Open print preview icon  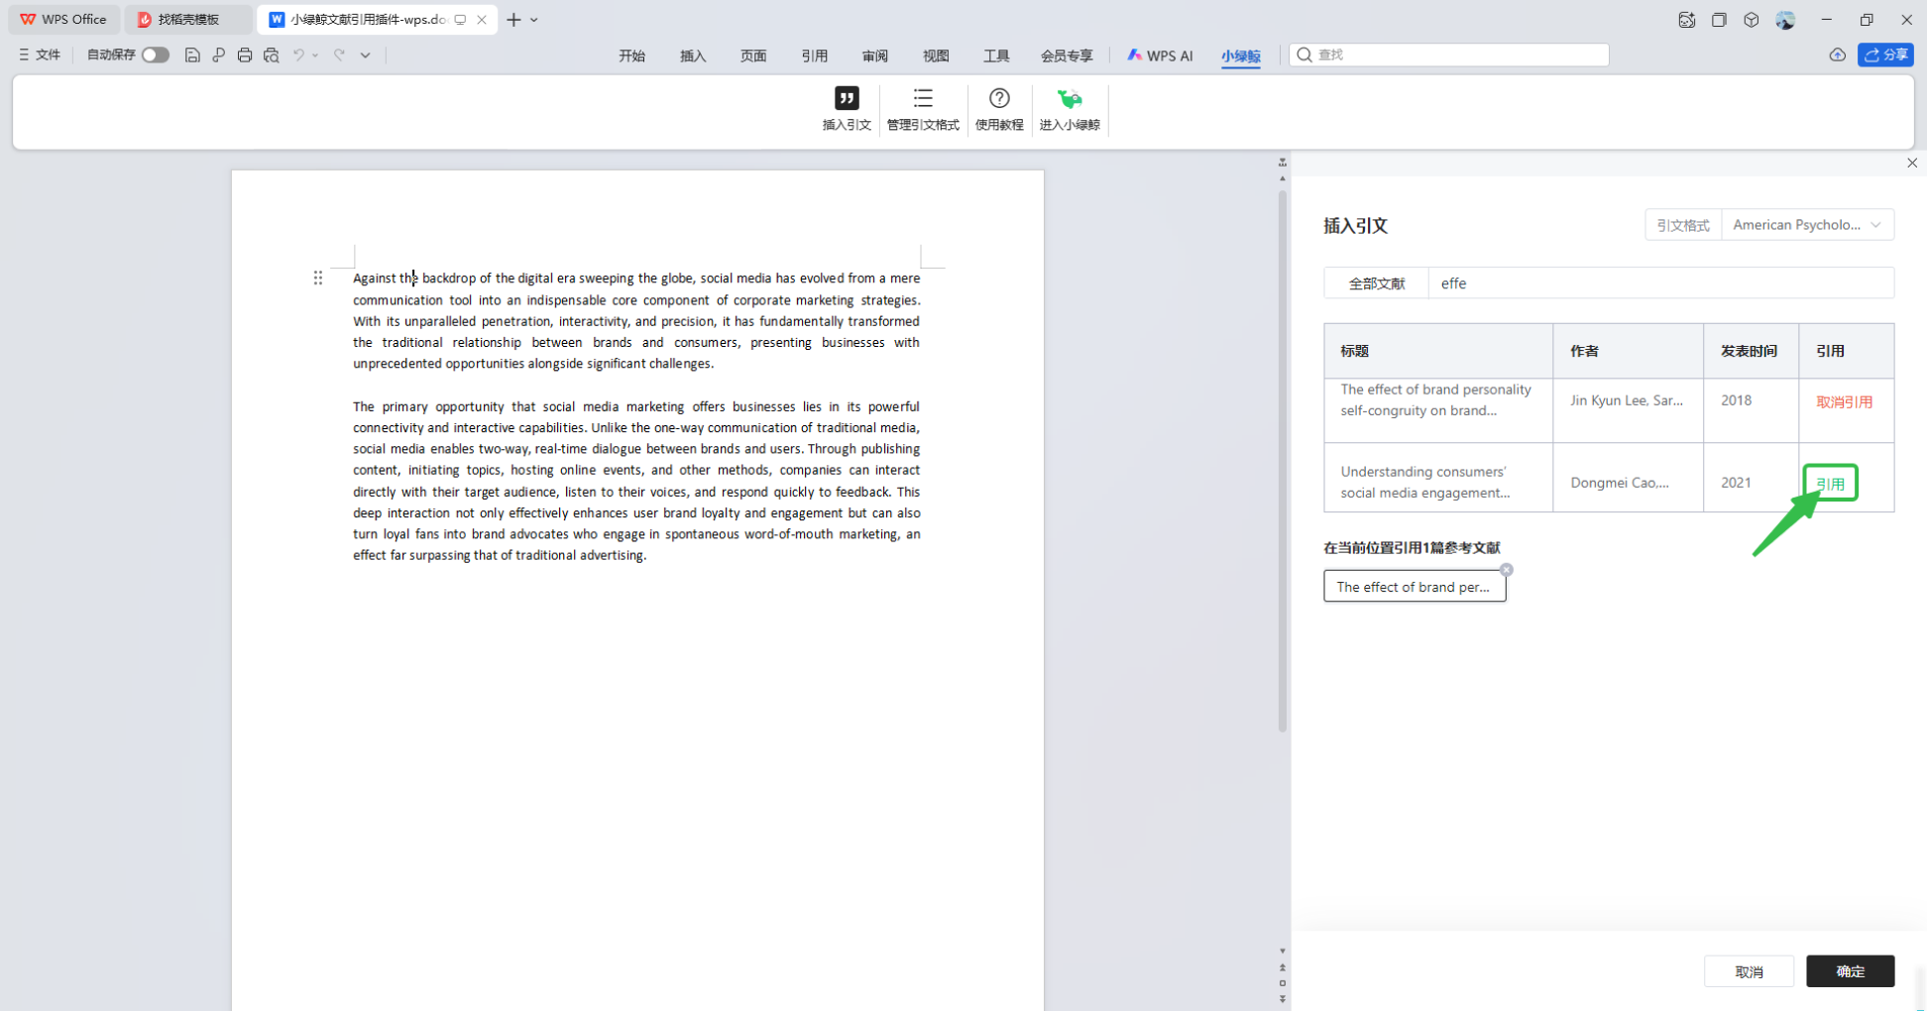(x=271, y=56)
